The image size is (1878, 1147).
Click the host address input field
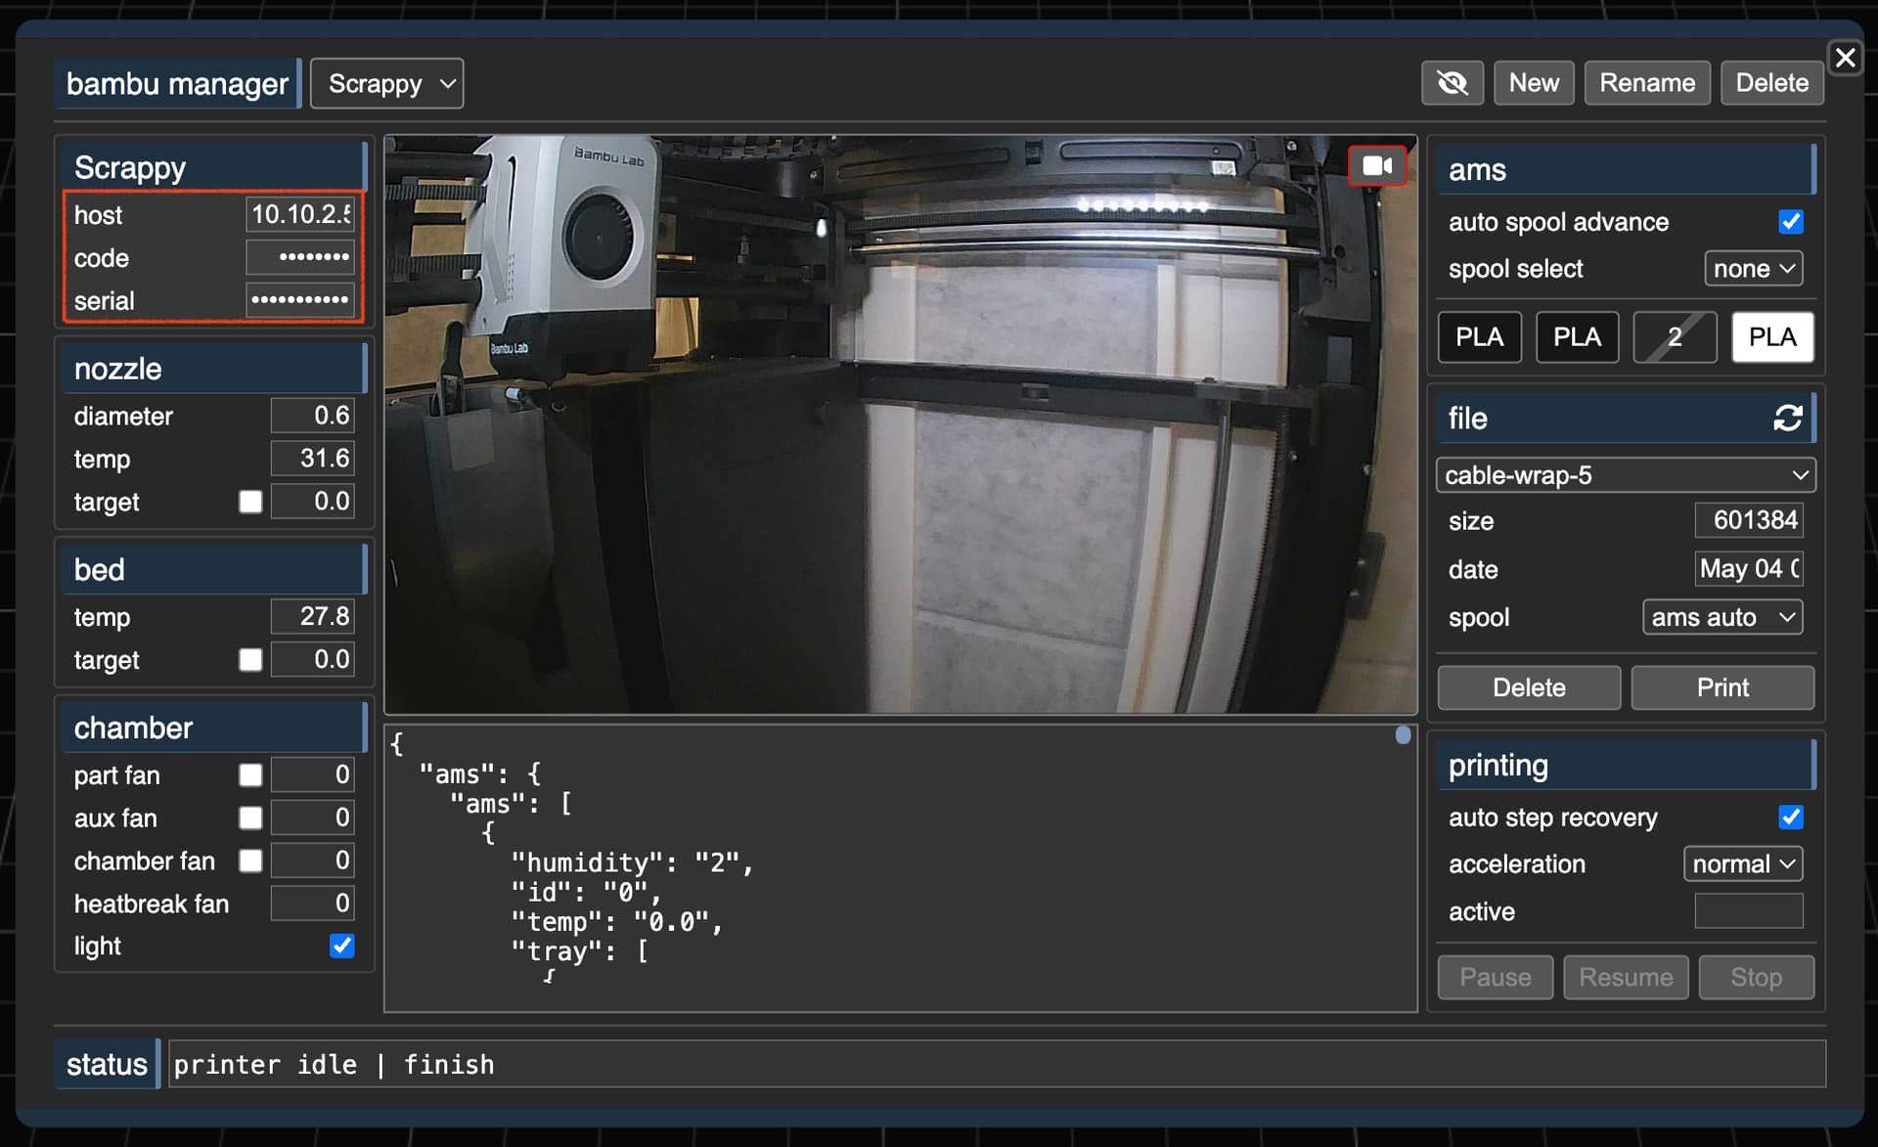(299, 214)
